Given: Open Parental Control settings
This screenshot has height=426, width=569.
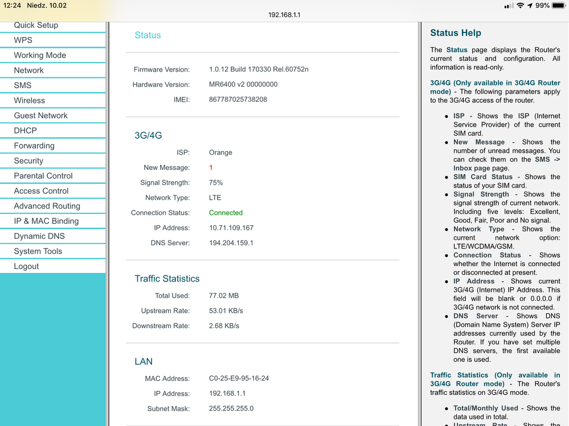Looking at the screenshot, I should [43, 176].
